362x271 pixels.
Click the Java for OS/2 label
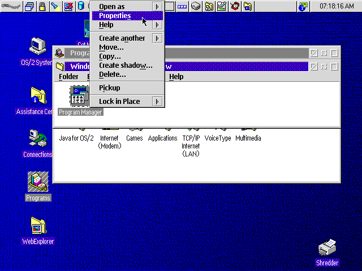[76, 138]
